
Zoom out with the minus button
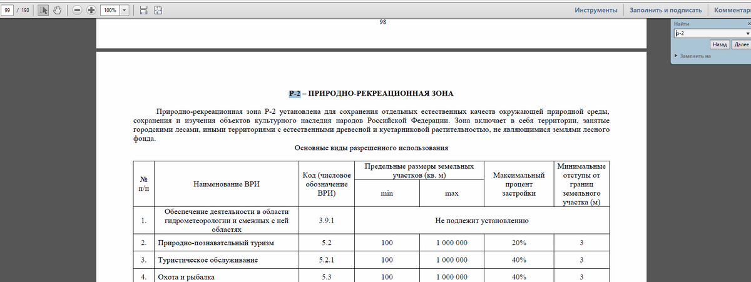click(77, 11)
